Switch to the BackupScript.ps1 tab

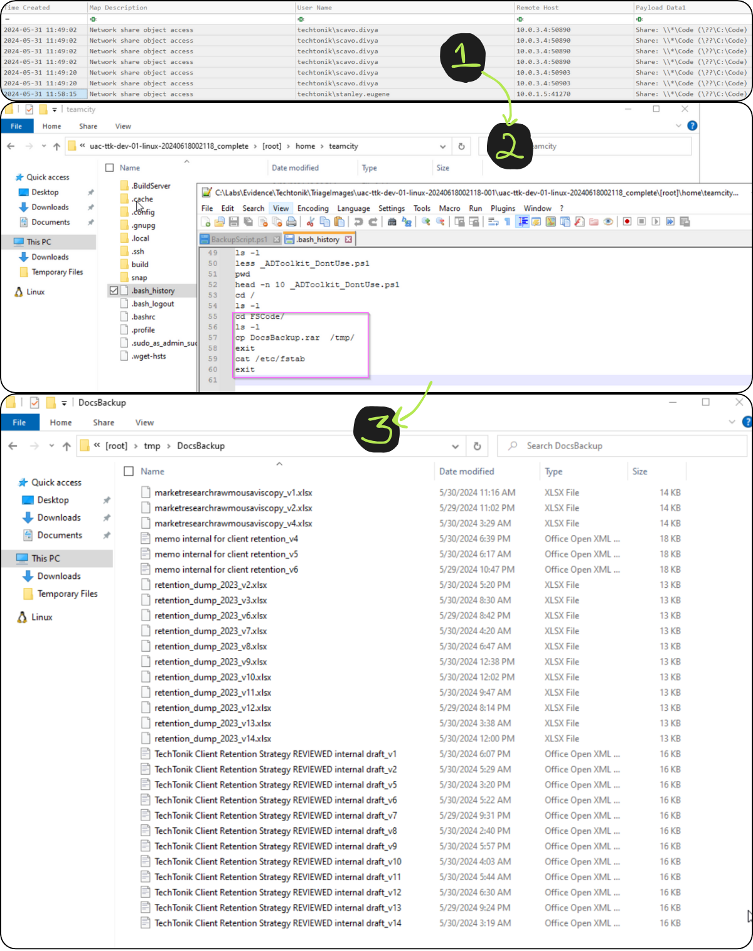click(x=238, y=240)
